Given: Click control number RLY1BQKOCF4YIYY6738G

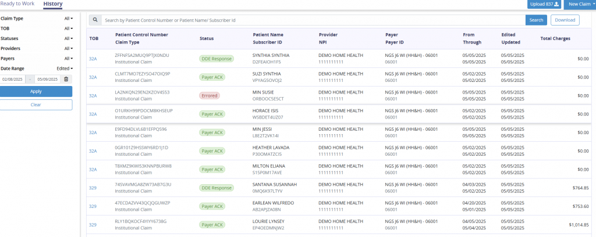Looking at the screenshot, I should (x=141, y=221).
